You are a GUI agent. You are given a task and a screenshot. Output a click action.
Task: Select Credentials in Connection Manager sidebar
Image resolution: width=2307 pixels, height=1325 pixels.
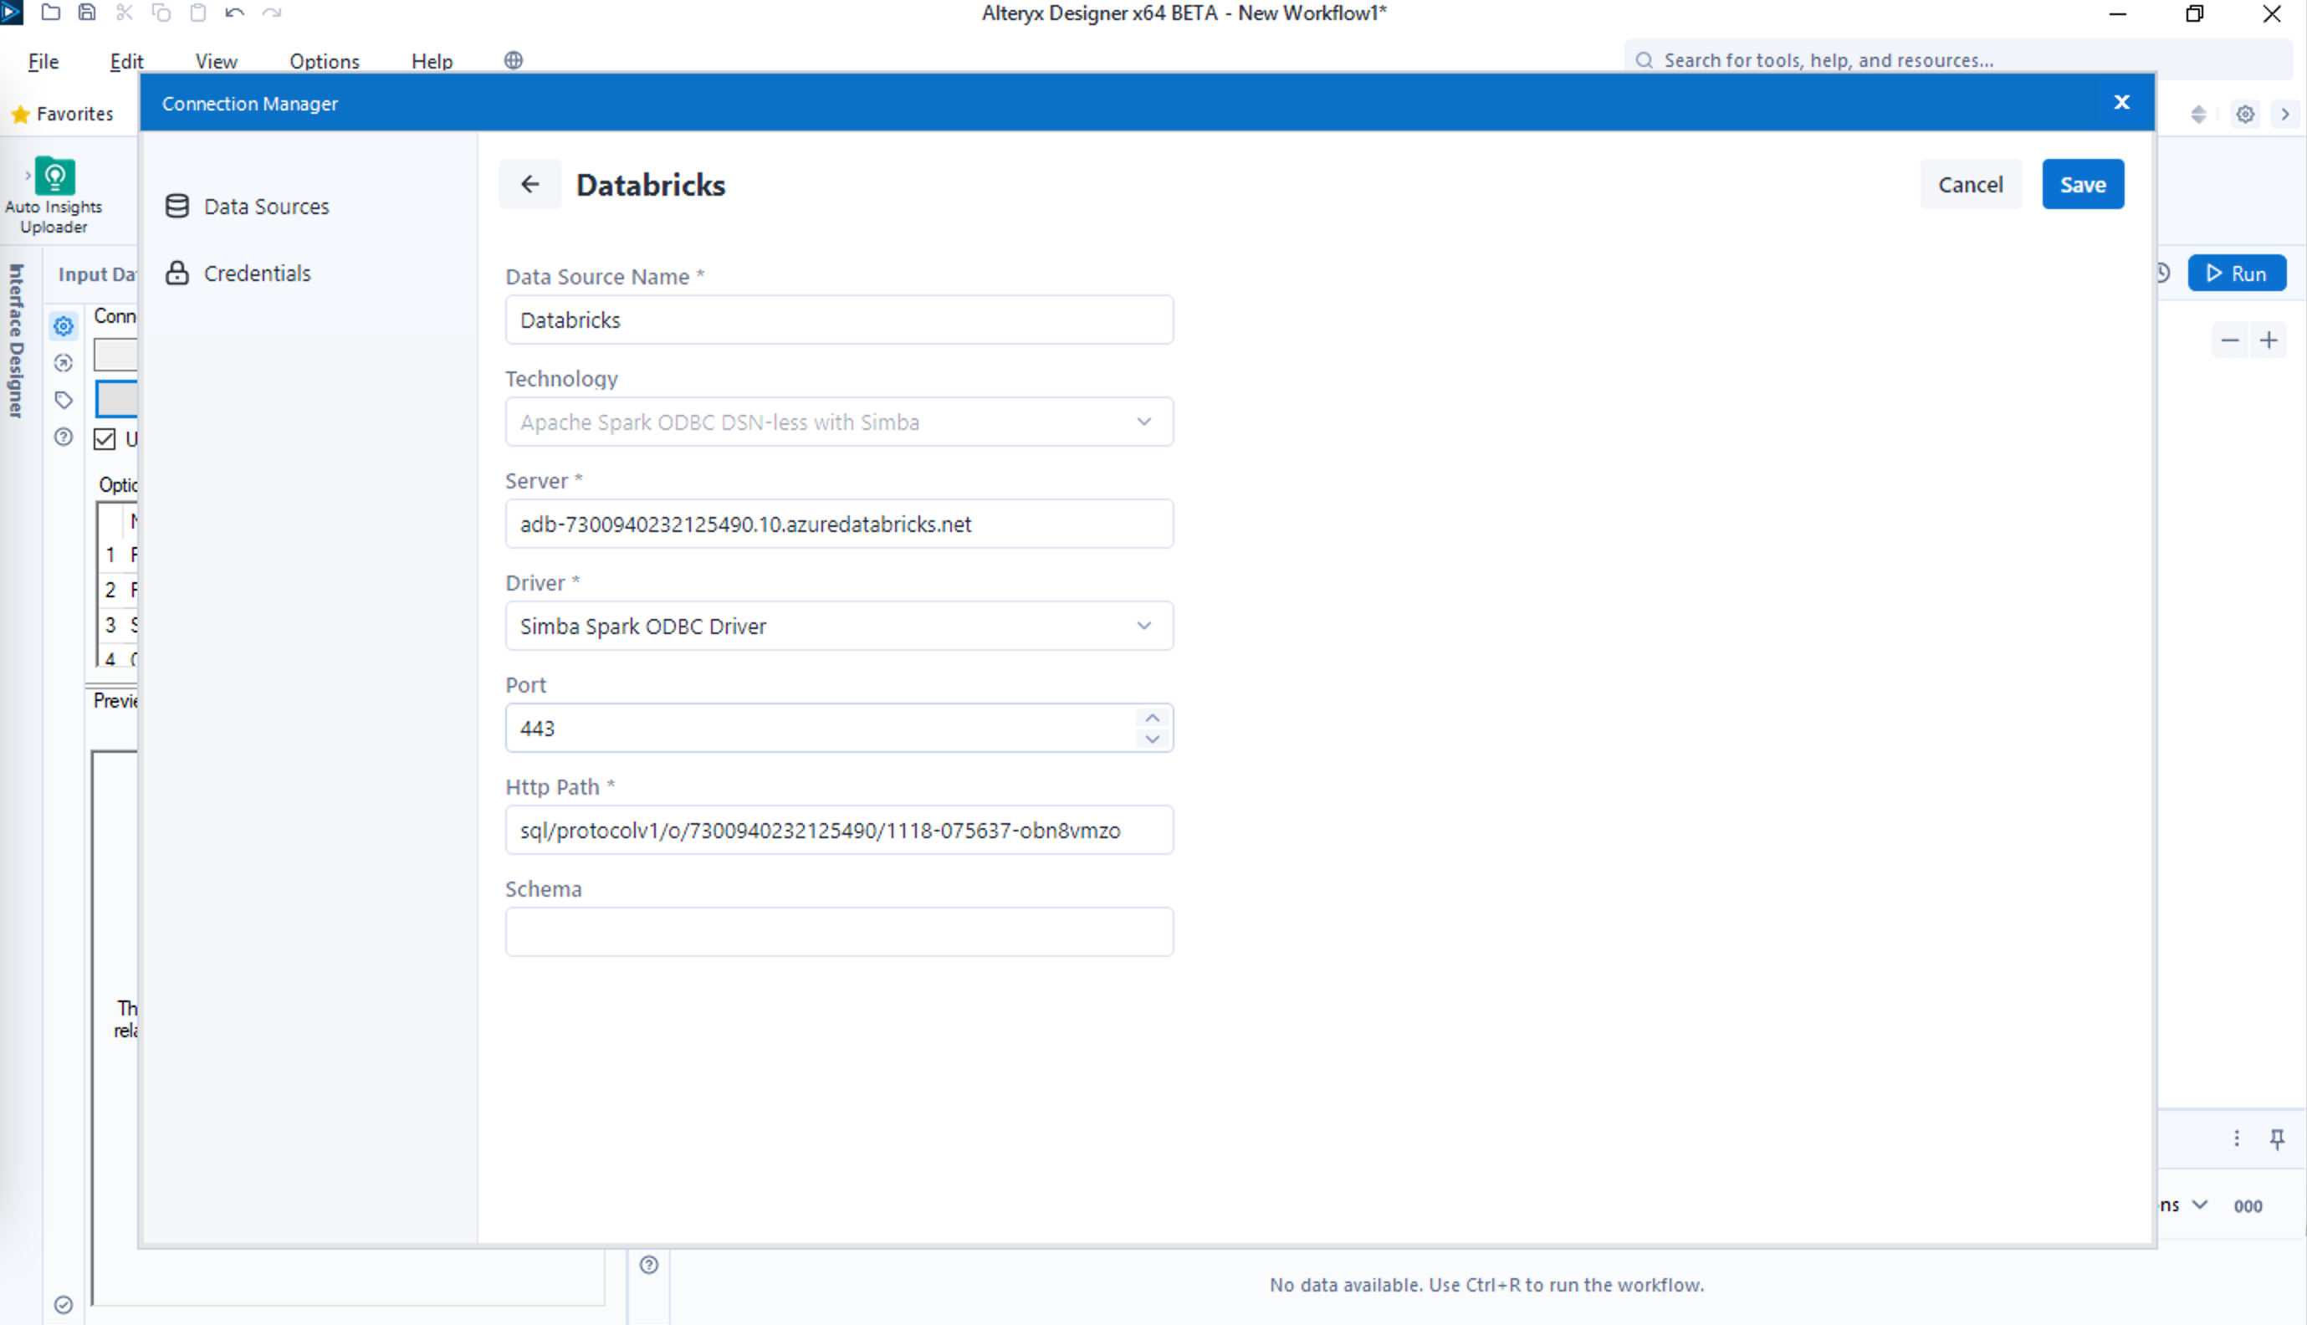(x=257, y=273)
